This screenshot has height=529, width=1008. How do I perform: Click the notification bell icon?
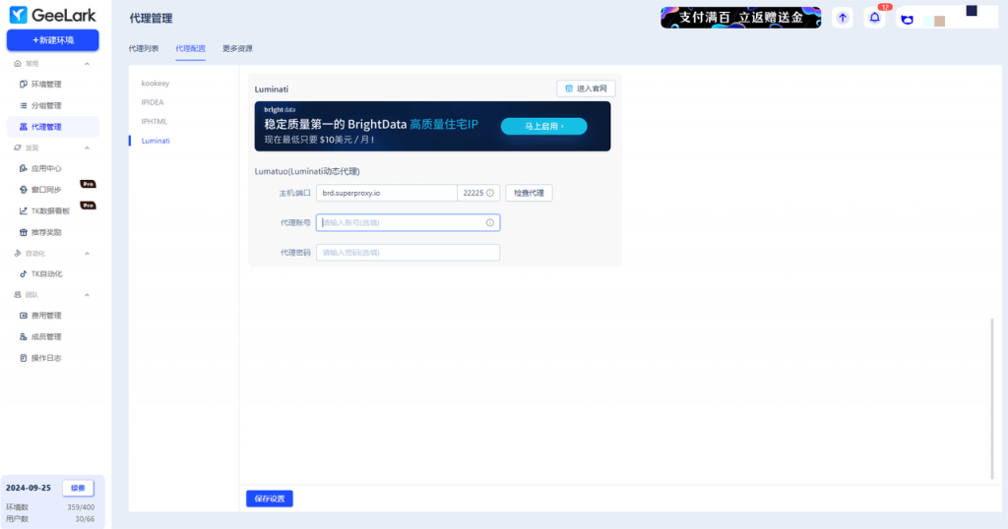coord(874,18)
